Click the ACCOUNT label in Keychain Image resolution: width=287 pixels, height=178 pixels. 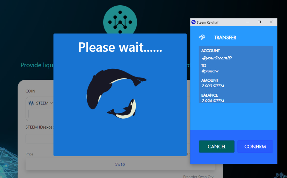(x=211, y=51)
